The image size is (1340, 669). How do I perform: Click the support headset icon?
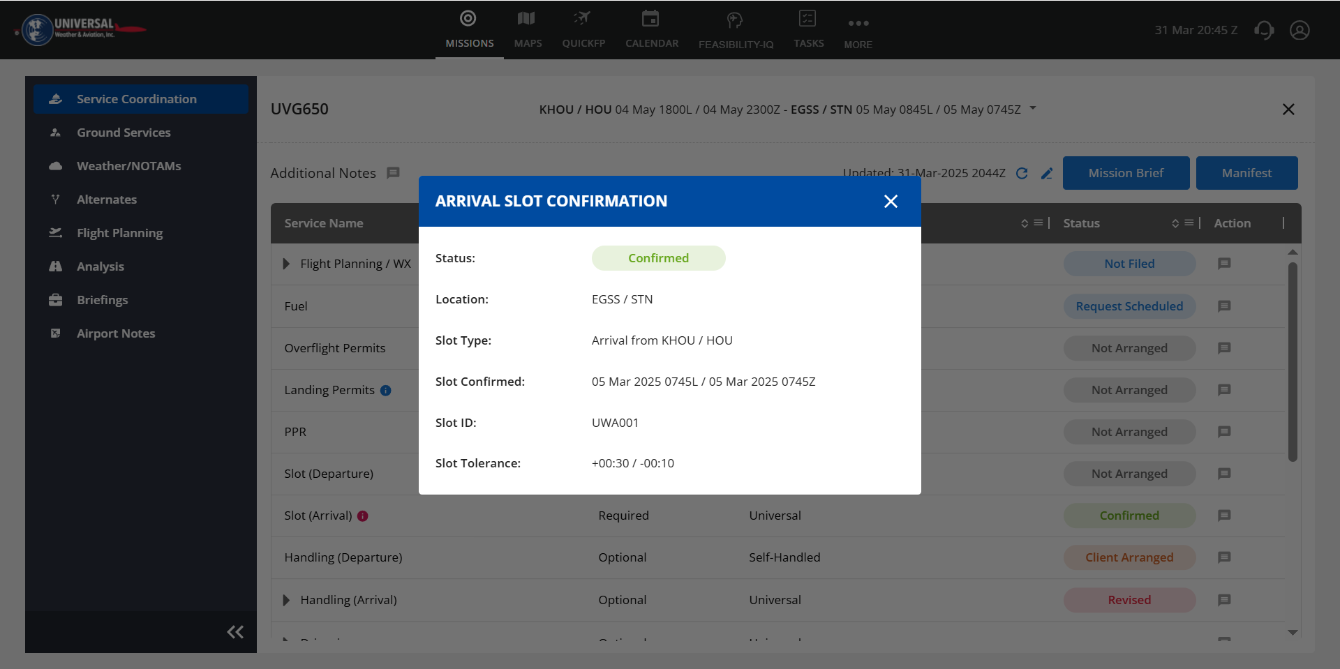coord(1264,30)
